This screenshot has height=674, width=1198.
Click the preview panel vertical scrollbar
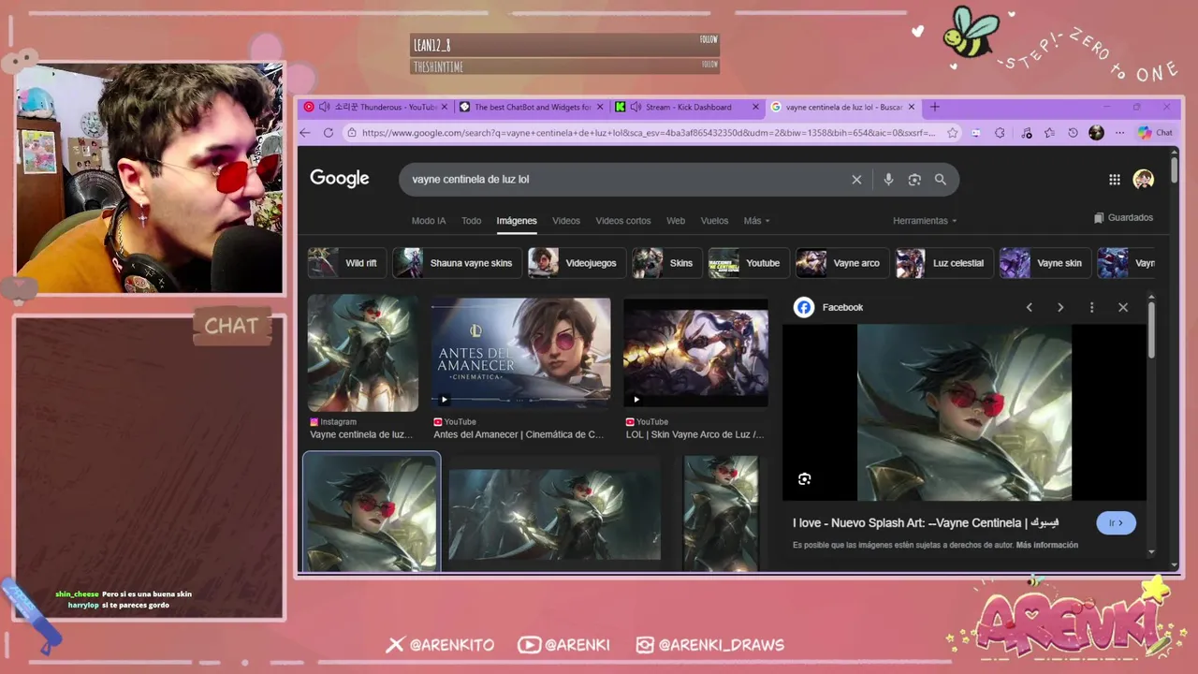pyautogui.click(x=1151, y=330)
